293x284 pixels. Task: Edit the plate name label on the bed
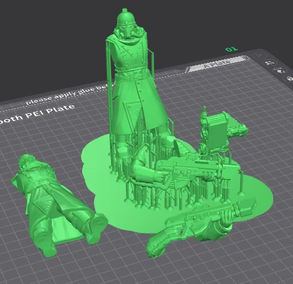[x=217, y=65]
